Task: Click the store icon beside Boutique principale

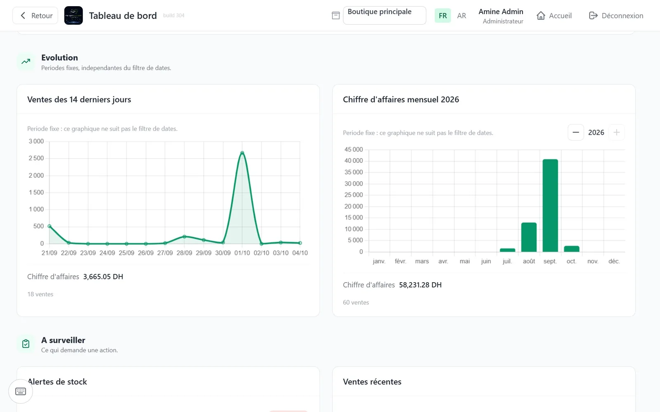Action: click(x=336, y=16)
